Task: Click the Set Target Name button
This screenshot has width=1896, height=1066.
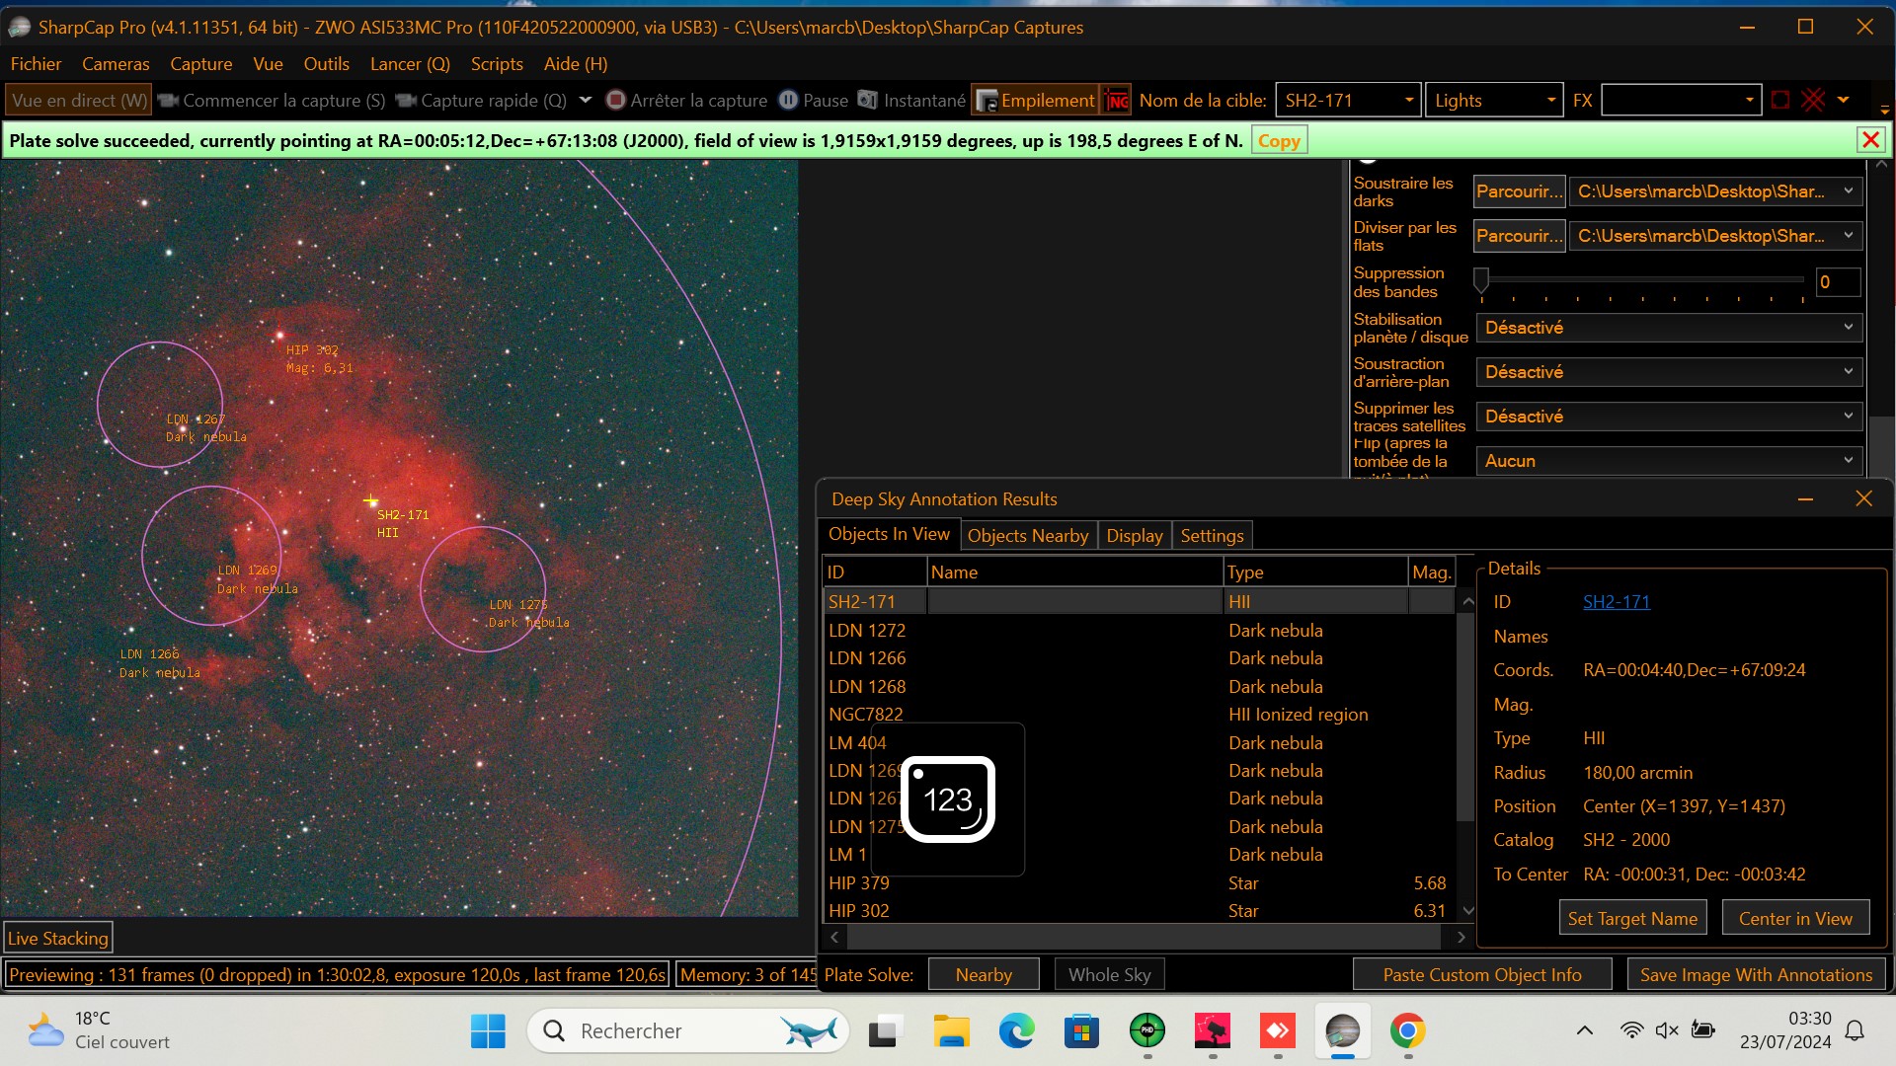Action: tap(1632, 918)
